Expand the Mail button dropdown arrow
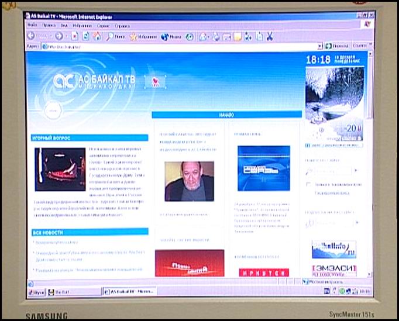Viewport: 399px width, 321px height. tap(209, 37)
